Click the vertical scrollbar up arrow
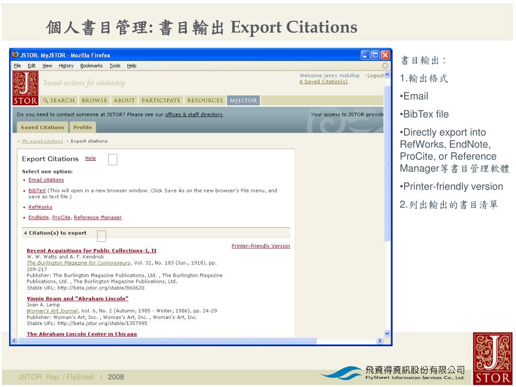Screen dimensions: 516x387 tap(387, 75)
